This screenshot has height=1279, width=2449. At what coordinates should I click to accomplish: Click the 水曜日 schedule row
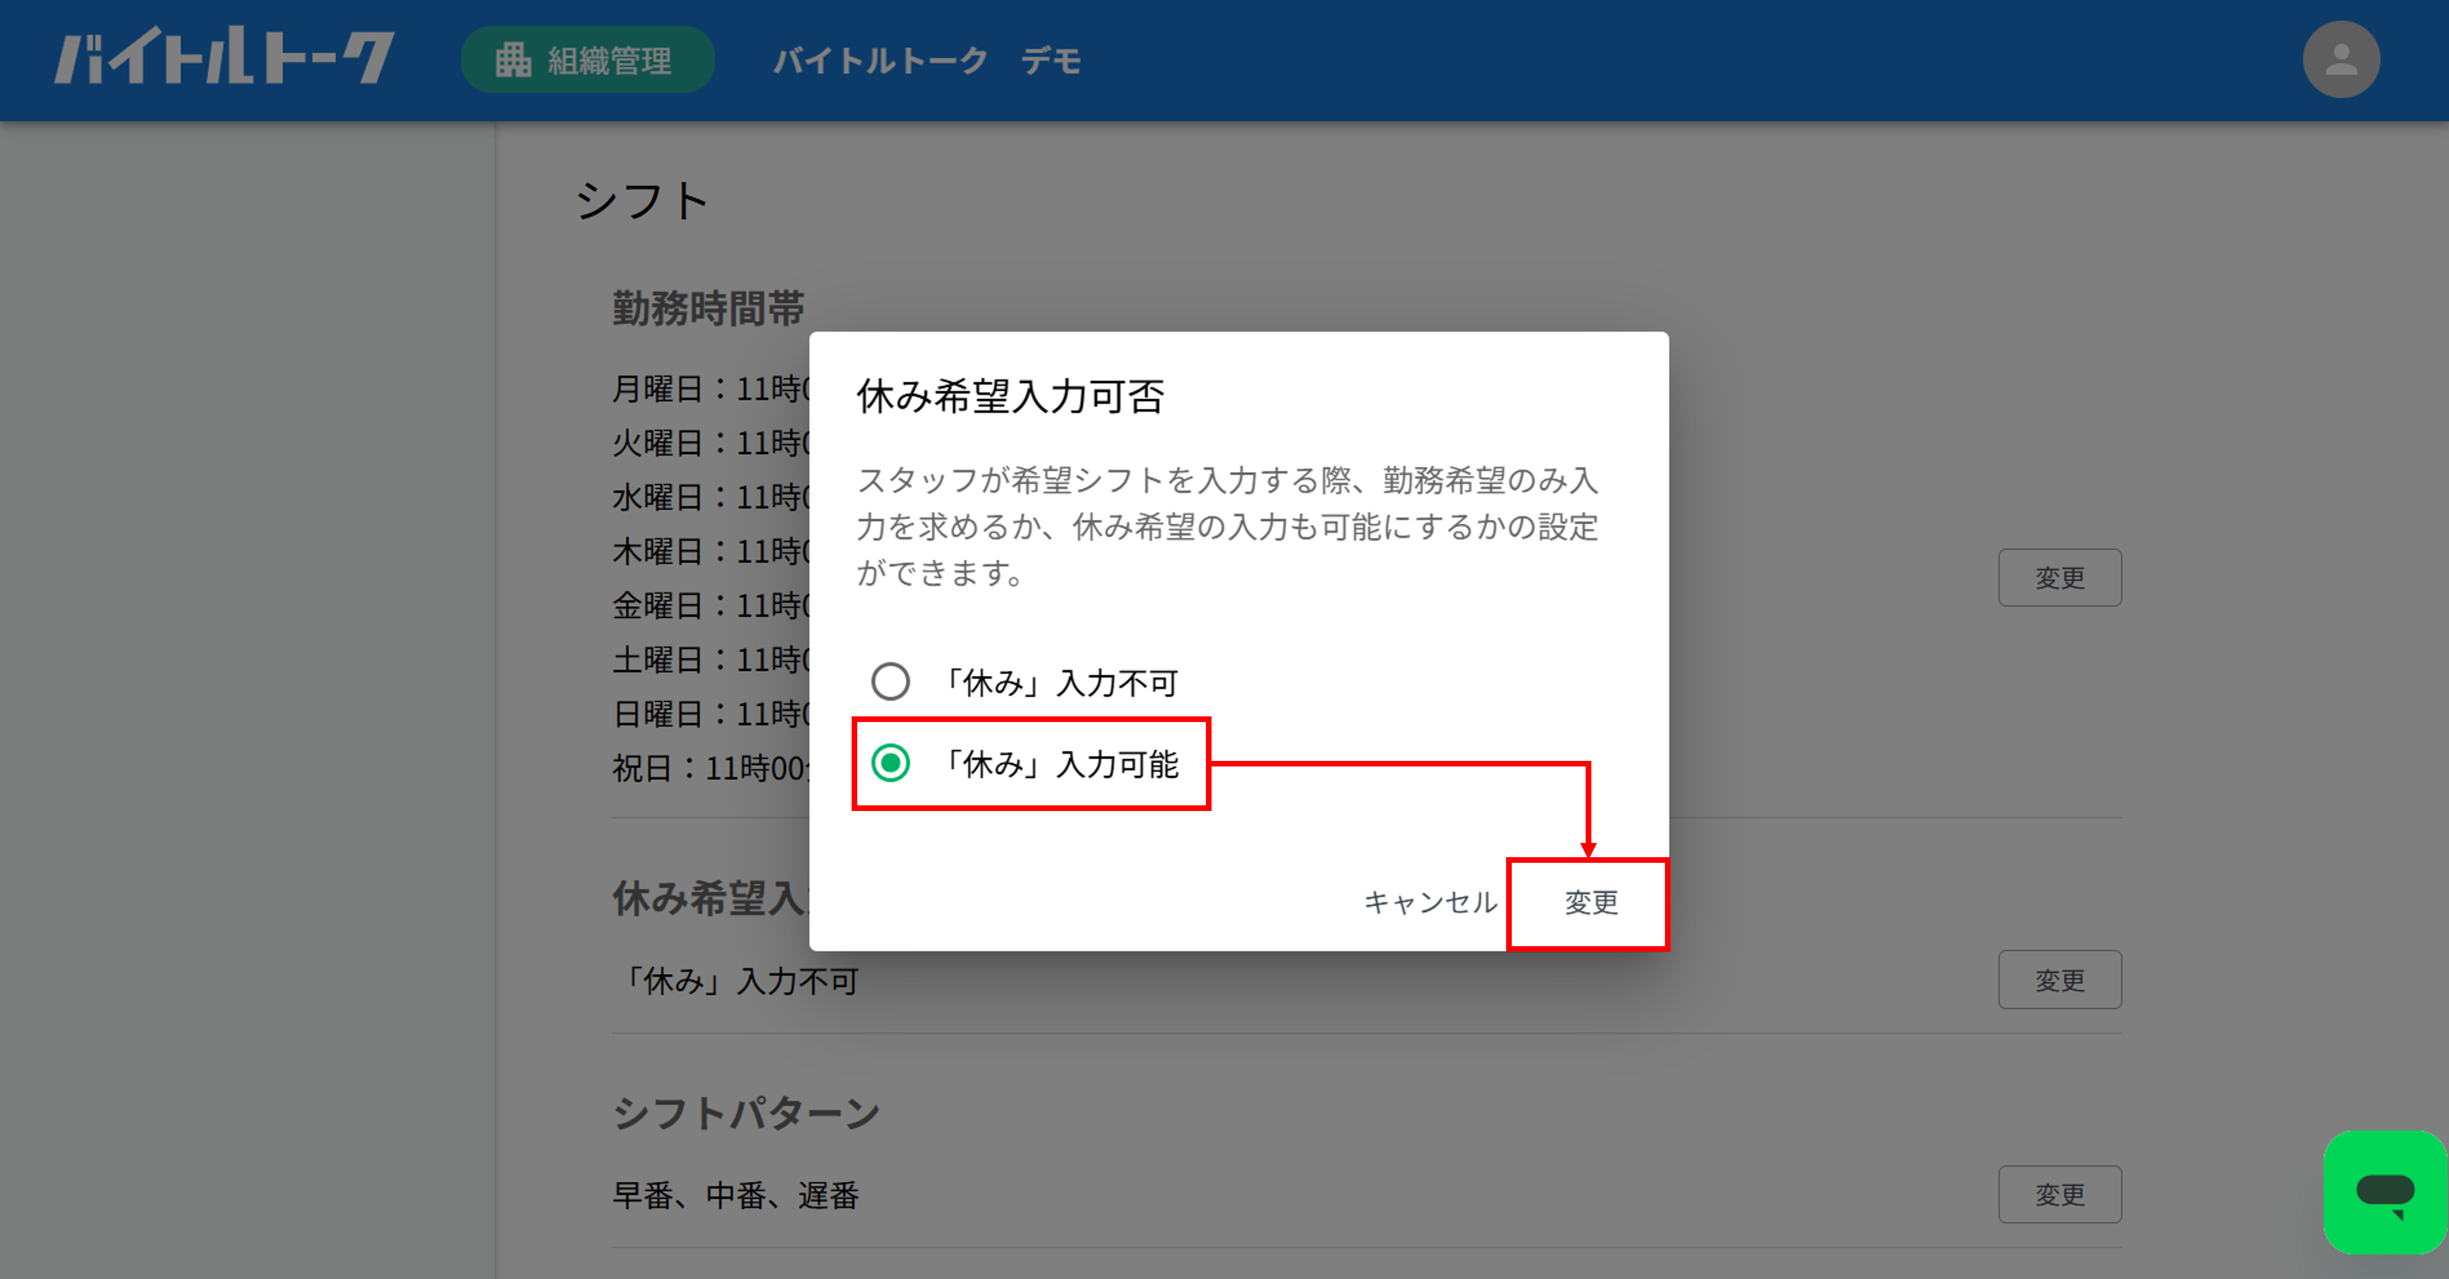click(x=711, y=496)
